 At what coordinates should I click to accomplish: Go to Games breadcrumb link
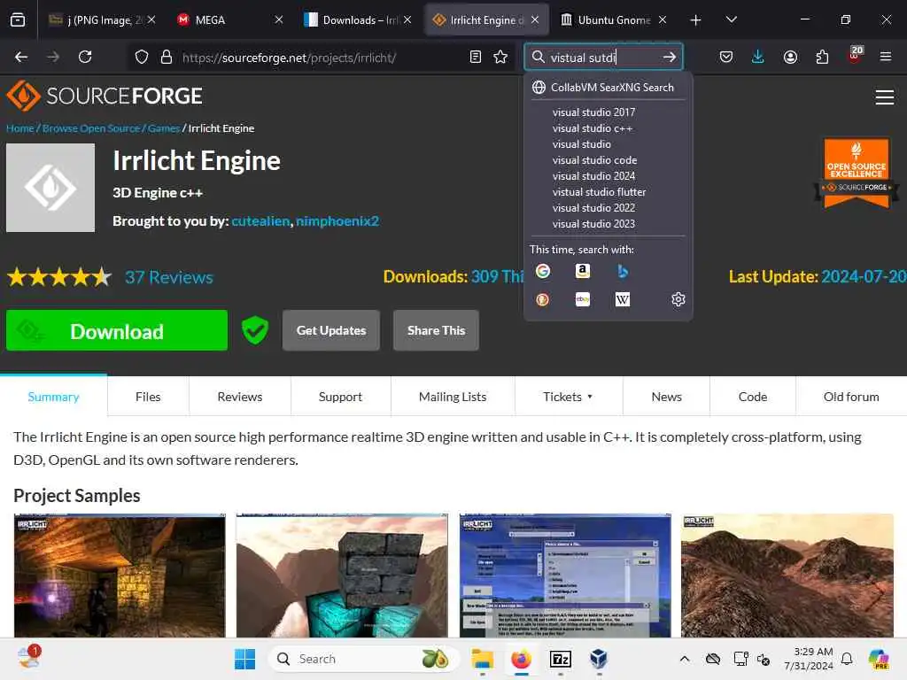click(x=164, y=128)
